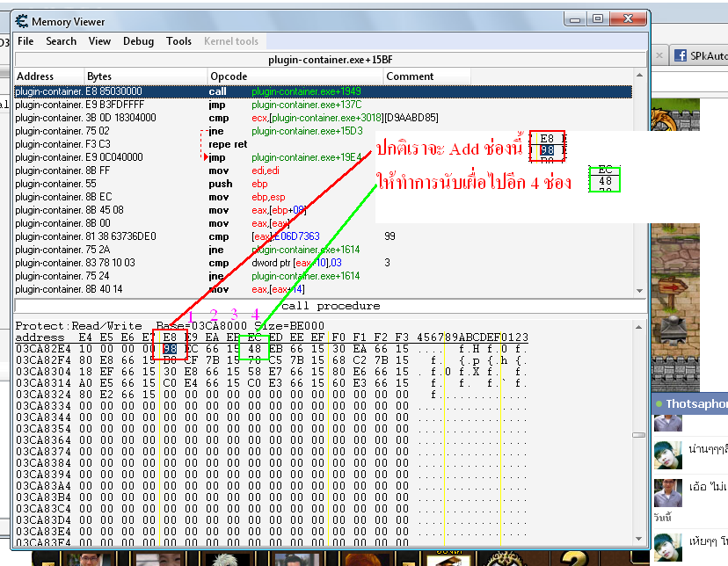Screen dimensions: 728x566
Task: Select the jne plugin-container.exe+15D3 row
Action: pos(324,131)
